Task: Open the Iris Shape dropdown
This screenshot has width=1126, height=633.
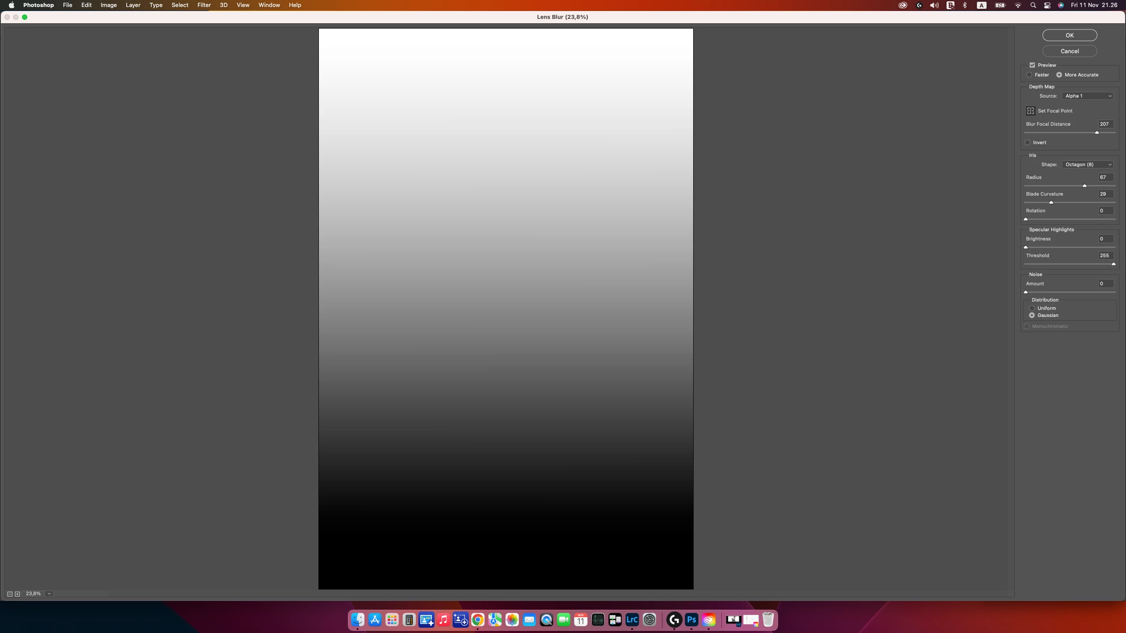Action: [1087, 164]
